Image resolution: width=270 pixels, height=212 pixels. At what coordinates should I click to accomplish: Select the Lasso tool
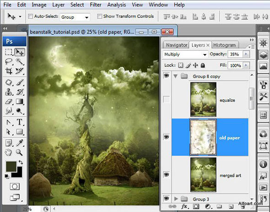[x=9, y=61]
